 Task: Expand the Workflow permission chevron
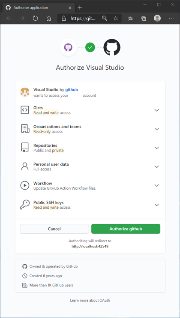click(156, 185)
